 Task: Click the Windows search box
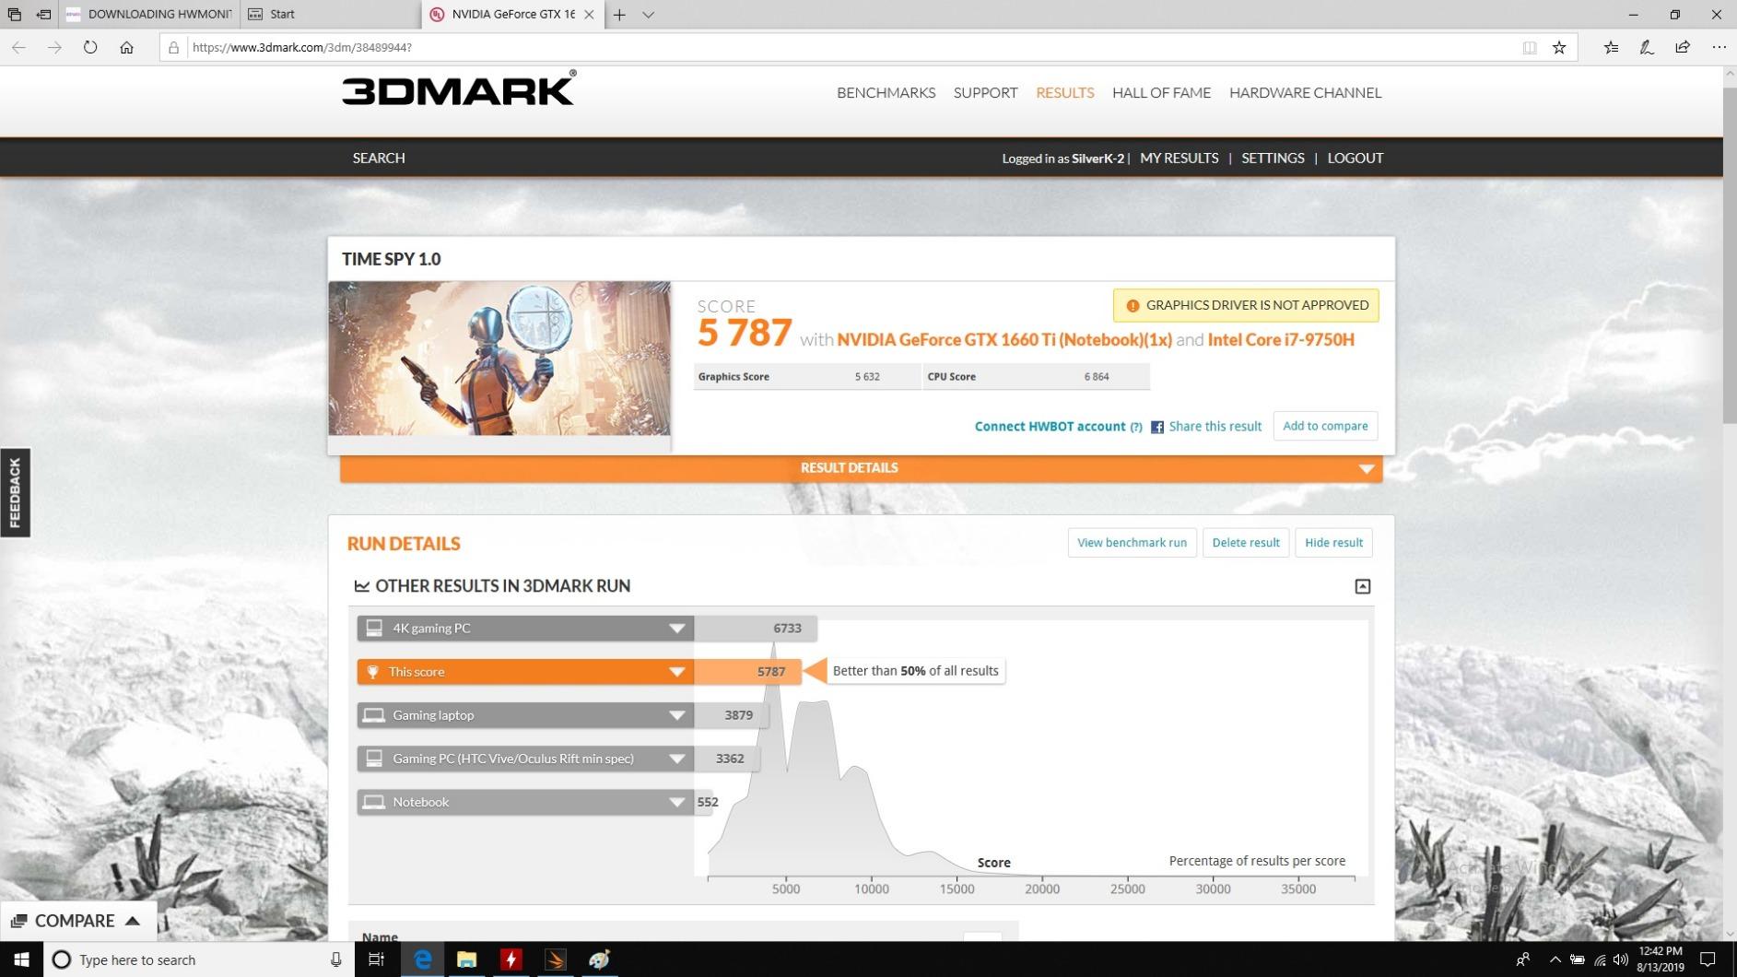198,959
